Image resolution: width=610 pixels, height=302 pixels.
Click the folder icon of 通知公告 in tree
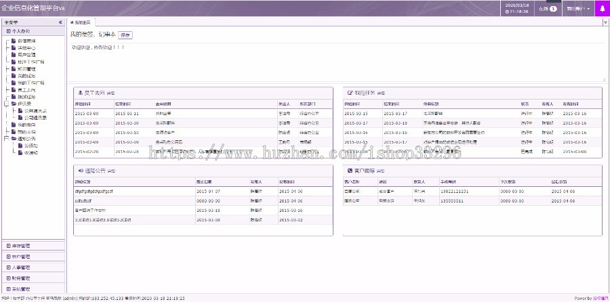click(14, 139)
